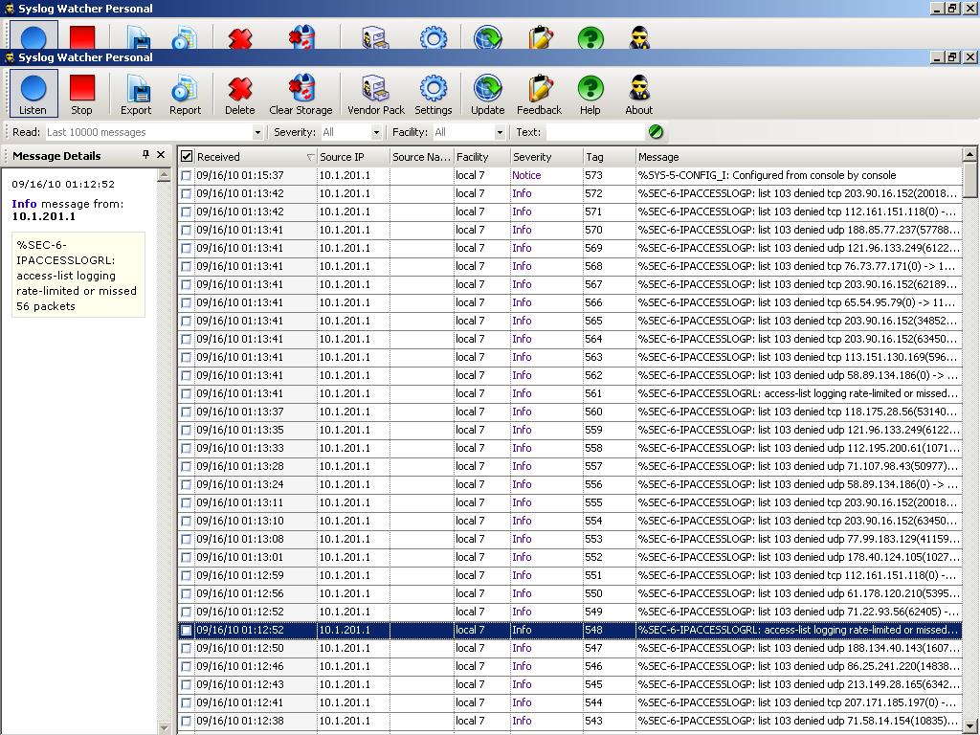The width and height of the screenshot is (980, 735).
Task: Click Settings gear in background window
Action: point(434,37)
